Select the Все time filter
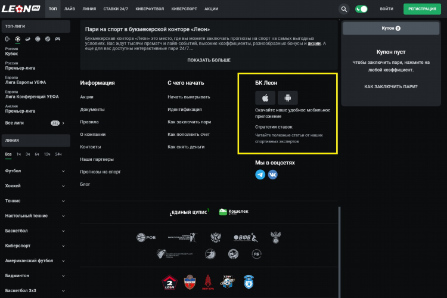The height and width of the screenshot is (298, 447). [8, 154]
